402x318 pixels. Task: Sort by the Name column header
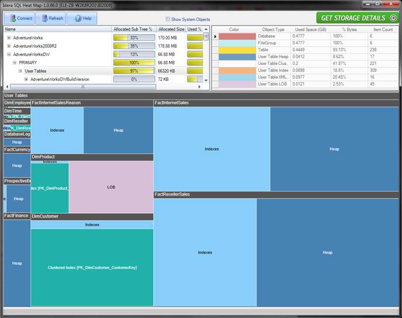tap(57, 29)
